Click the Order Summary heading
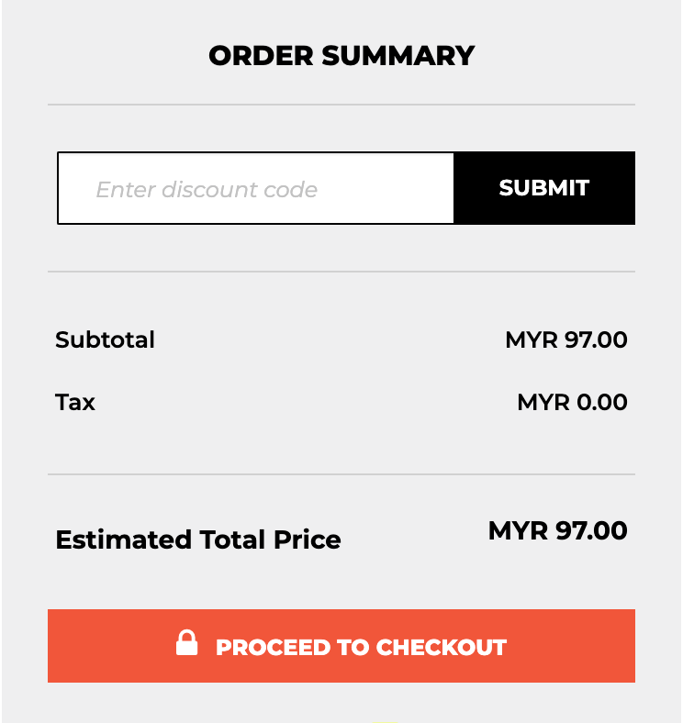The height and width of the screenshot is (723, 683). [341, 56]
